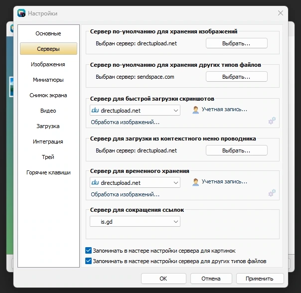Screen dimensions: 301x293
Task: Choose Explorer context menu server via Выбрать
Action: [x=237, y=150]
